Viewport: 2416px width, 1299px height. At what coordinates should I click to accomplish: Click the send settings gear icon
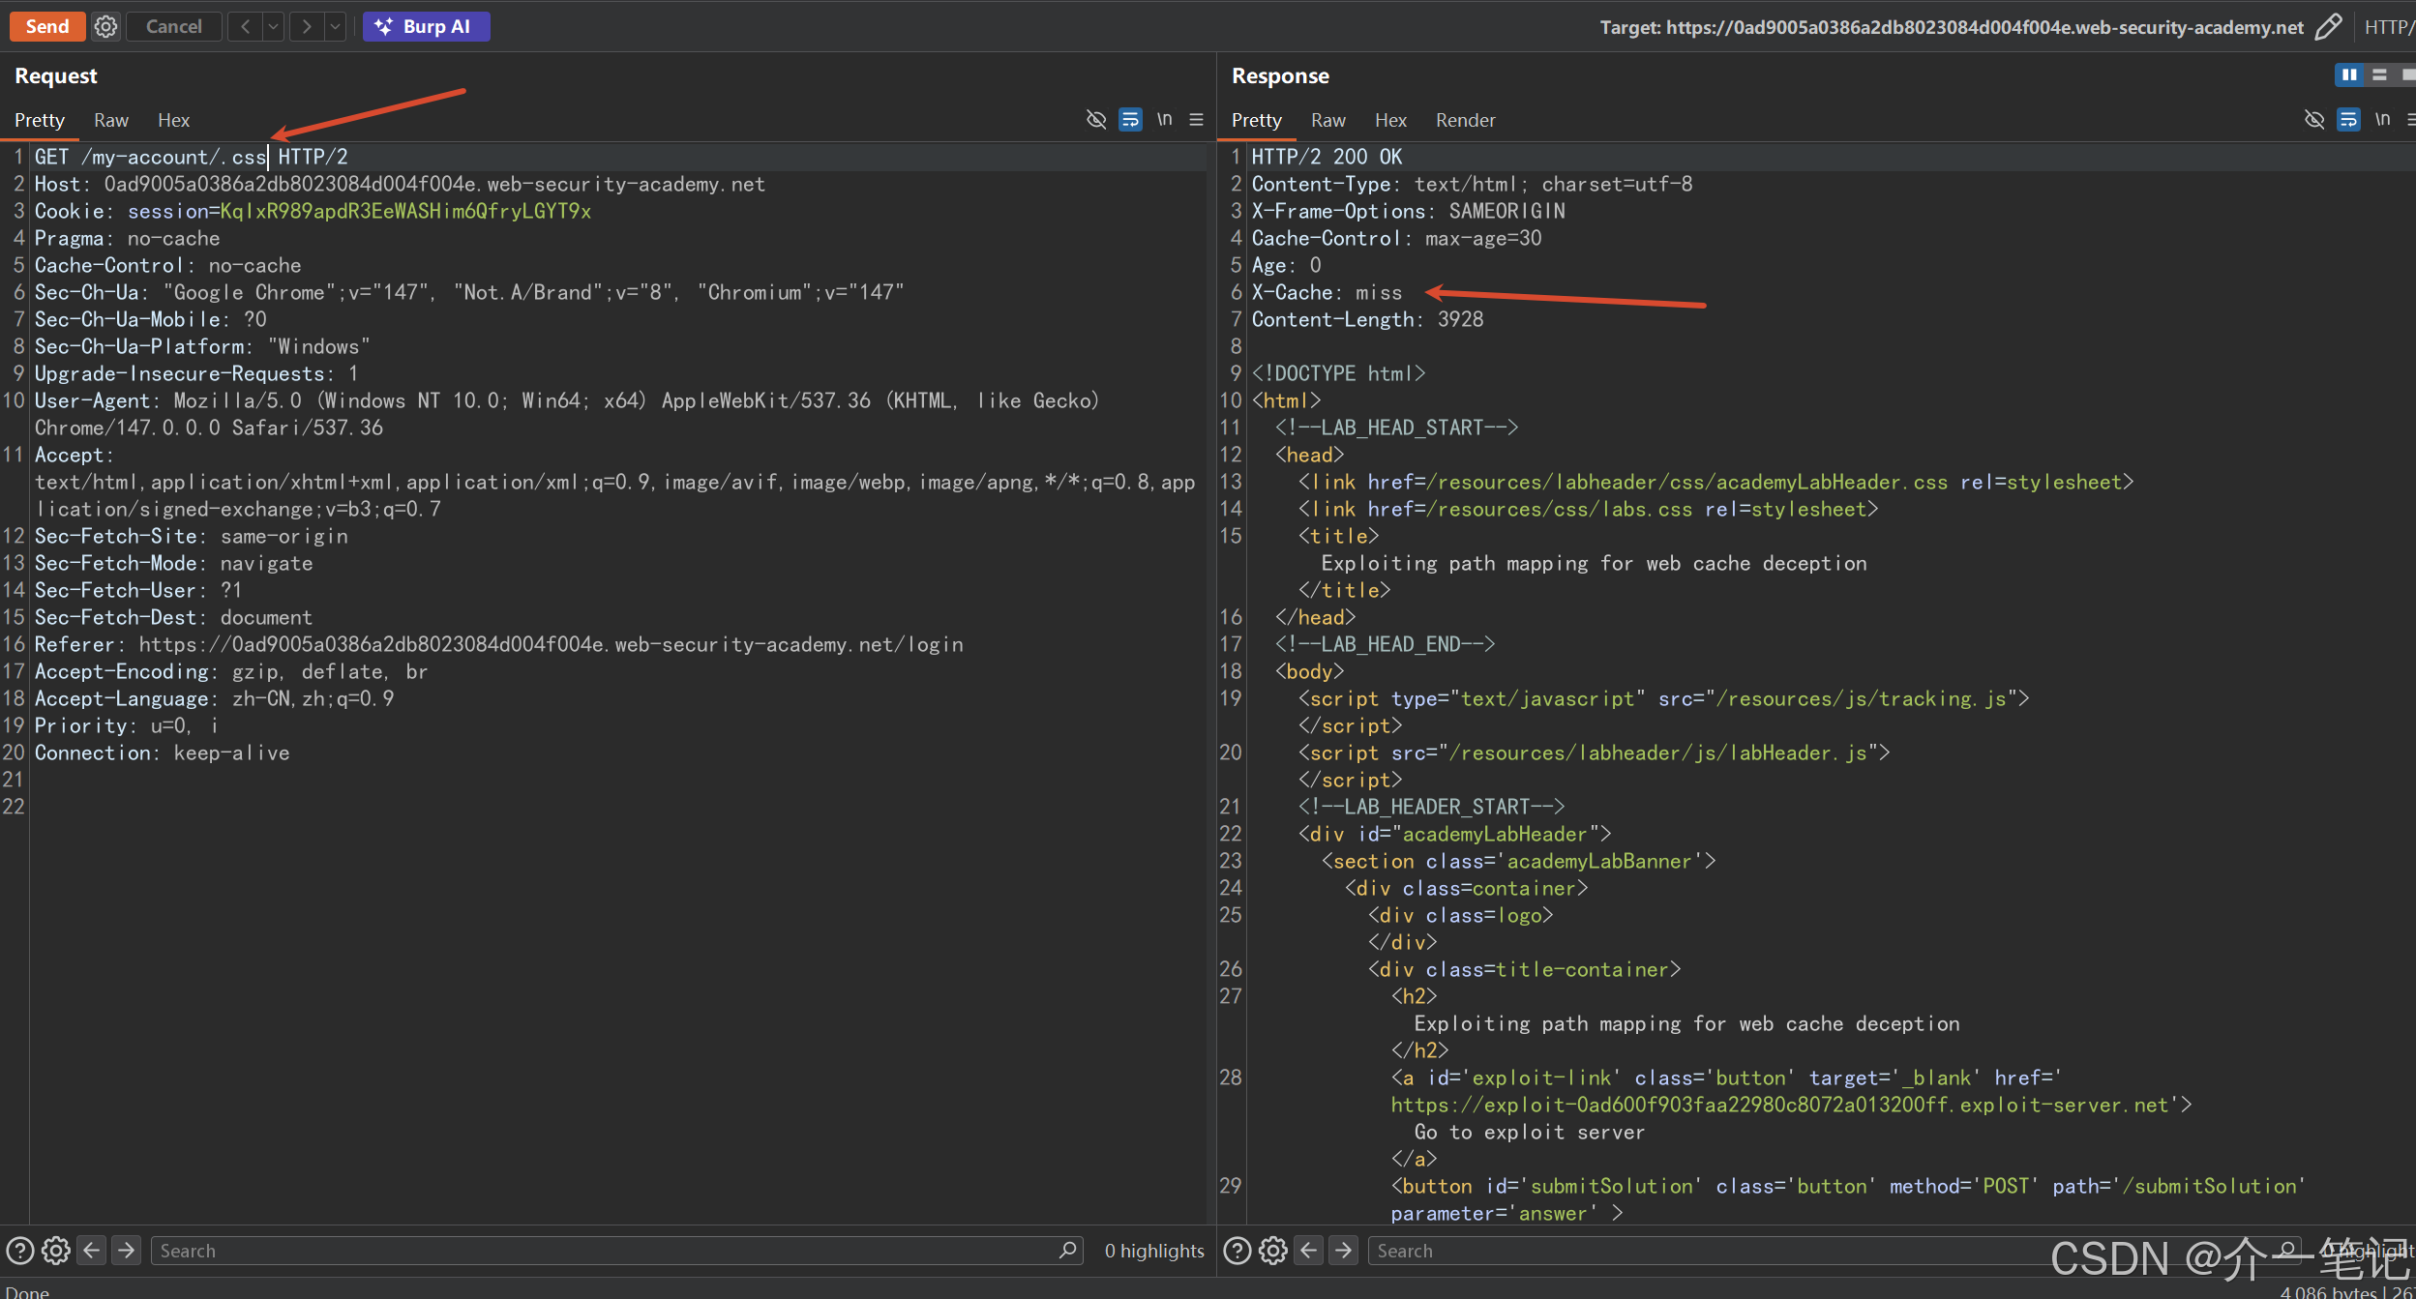click(105, 26)
